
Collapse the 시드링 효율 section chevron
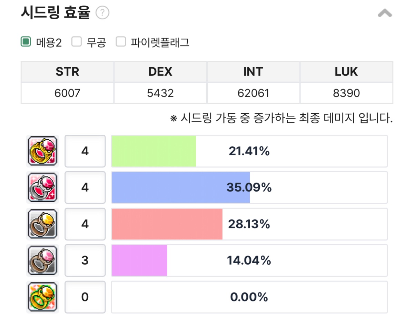click(385, 13)
